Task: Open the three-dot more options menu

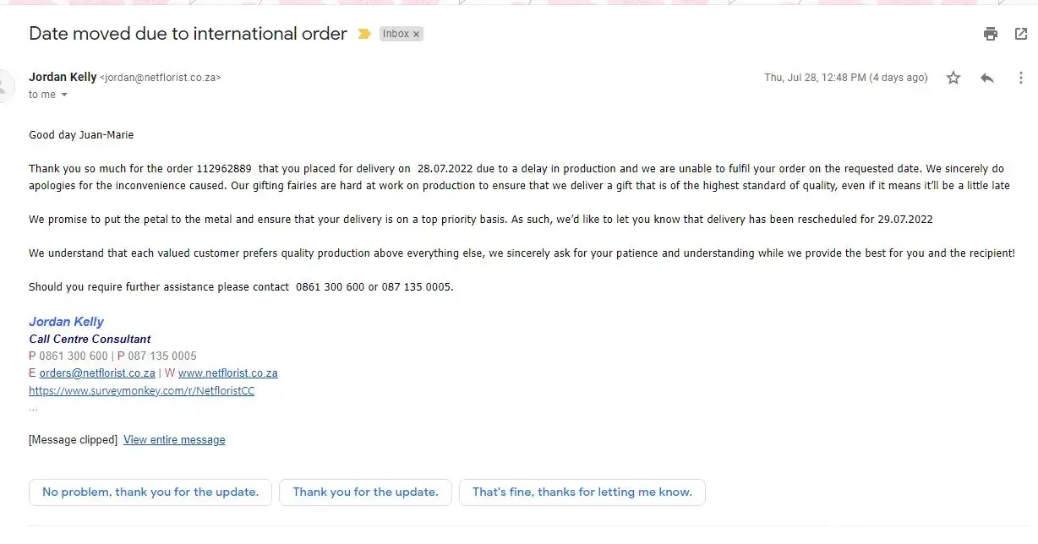Action: pyautogui.click(x=1021, y=78)
